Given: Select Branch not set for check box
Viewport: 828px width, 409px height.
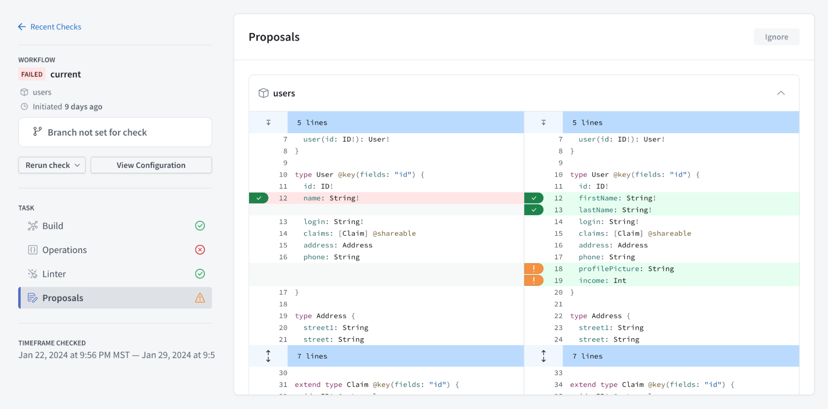Looking at the screenshot, I should 115,132.
